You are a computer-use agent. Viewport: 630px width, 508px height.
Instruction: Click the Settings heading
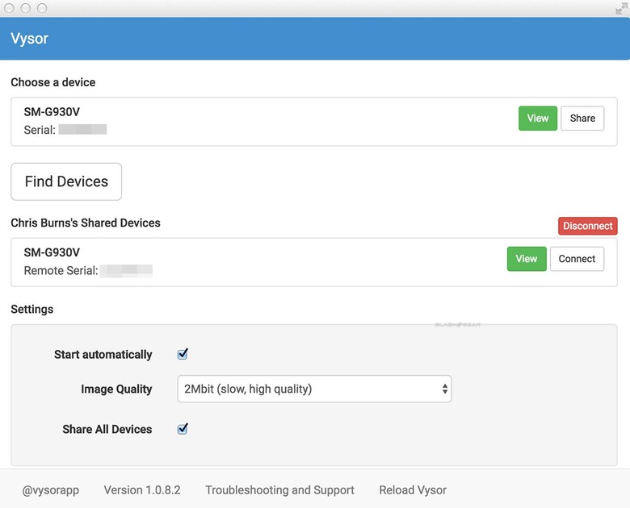[x=32, y=309]
